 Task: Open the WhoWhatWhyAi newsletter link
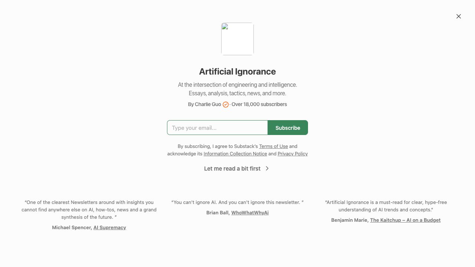point(250,212)
